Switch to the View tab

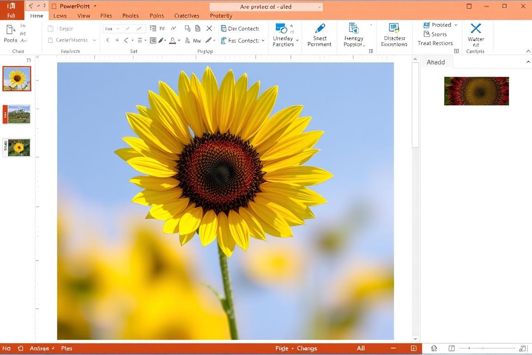click(x=84, y=16)
